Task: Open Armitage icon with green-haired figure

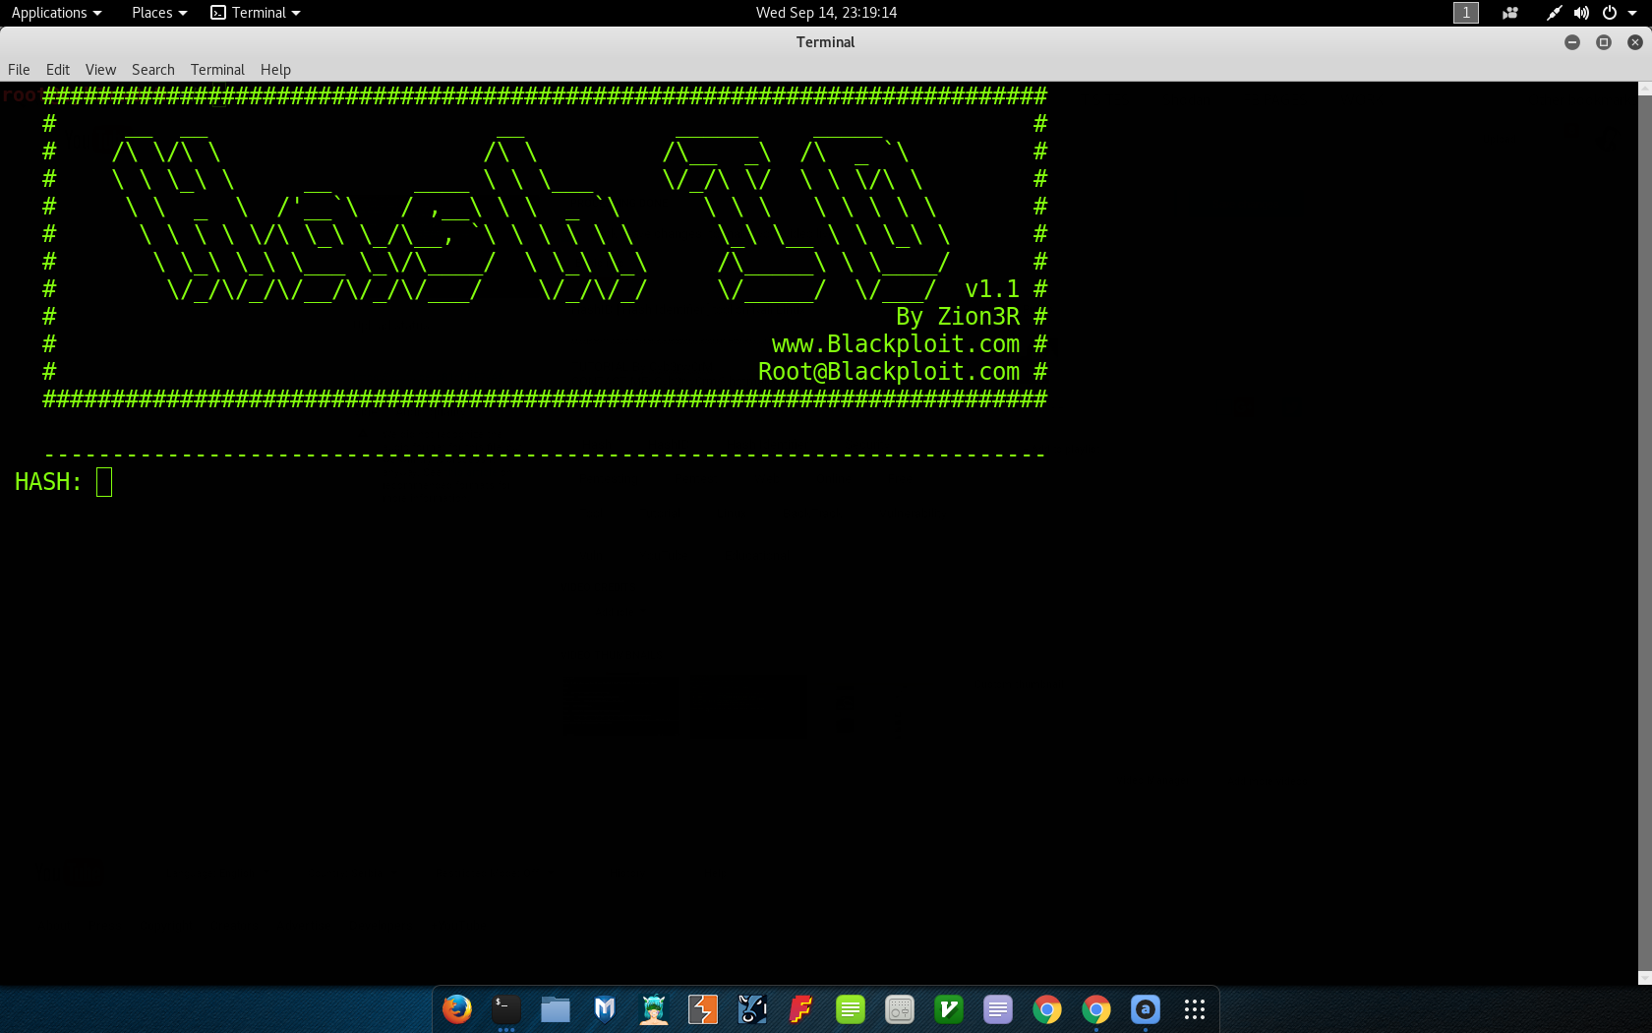Action: pos(654,1009)
